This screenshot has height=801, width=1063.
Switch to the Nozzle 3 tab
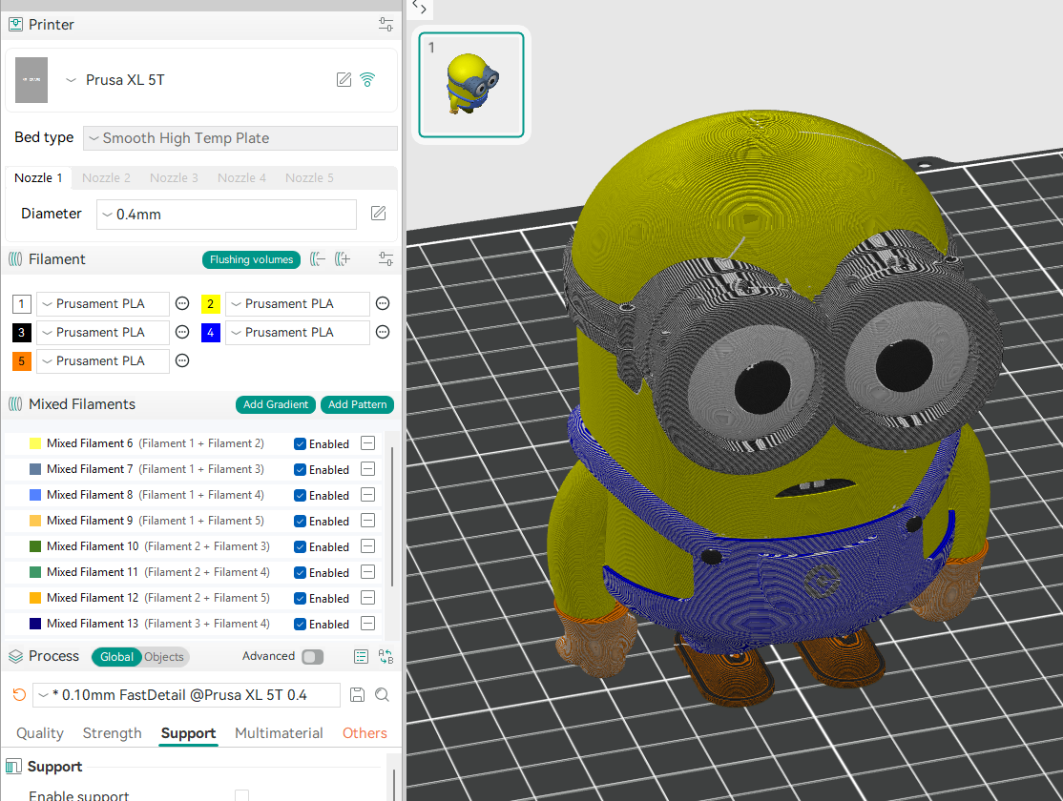click(x=174, y=177)
